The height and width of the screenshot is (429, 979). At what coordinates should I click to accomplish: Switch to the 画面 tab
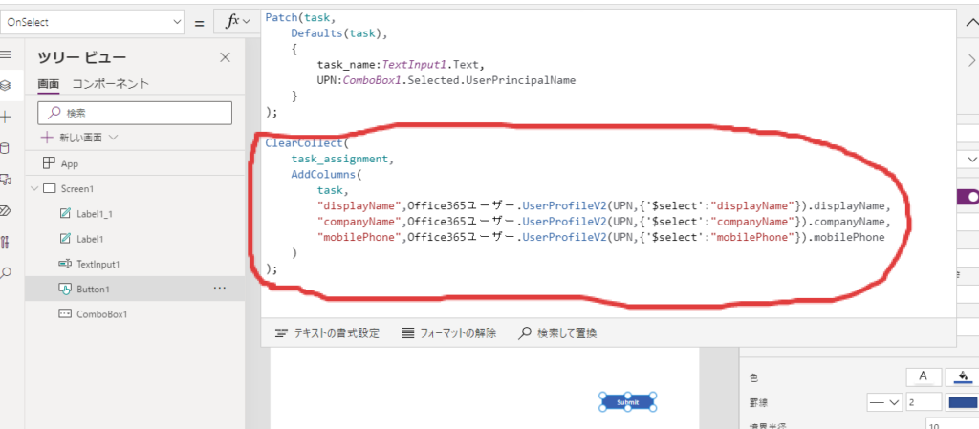(x=48, y=84)
